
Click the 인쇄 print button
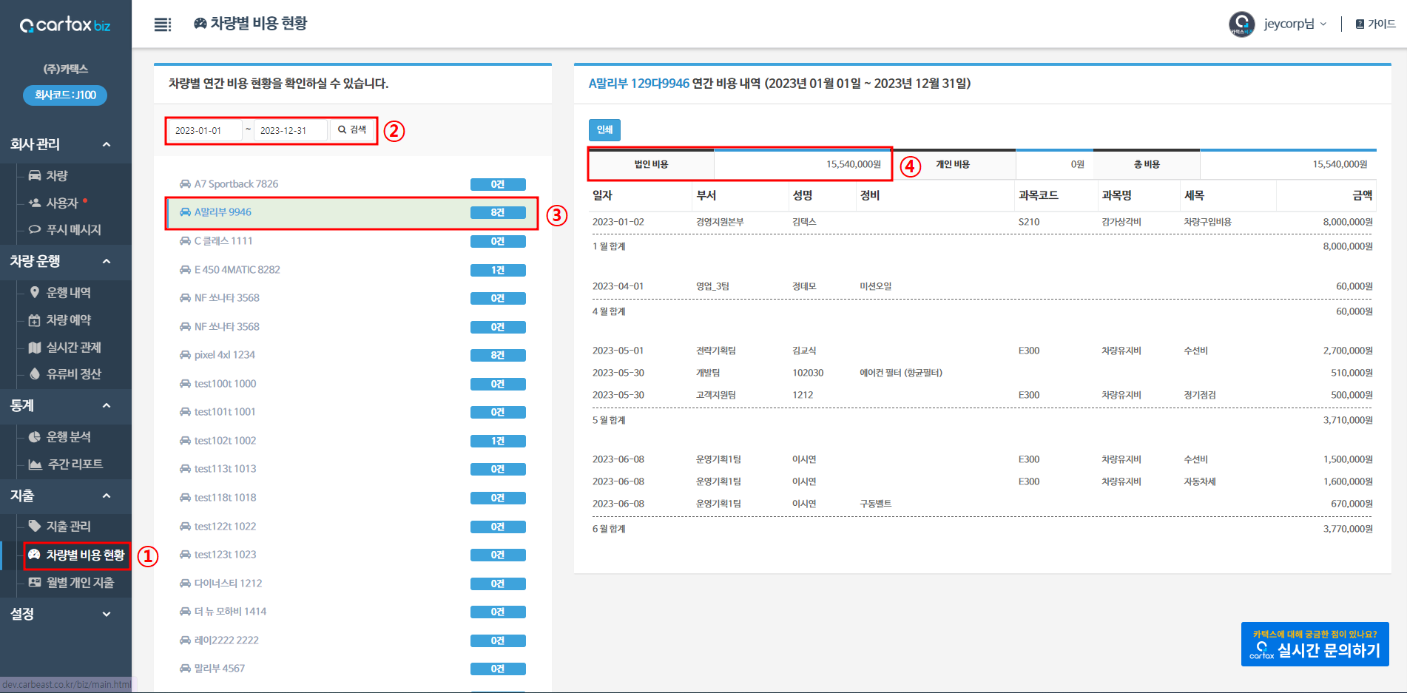[604, 129]
